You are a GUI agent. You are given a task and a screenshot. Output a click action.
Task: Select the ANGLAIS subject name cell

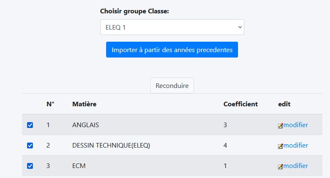(85, 125)
